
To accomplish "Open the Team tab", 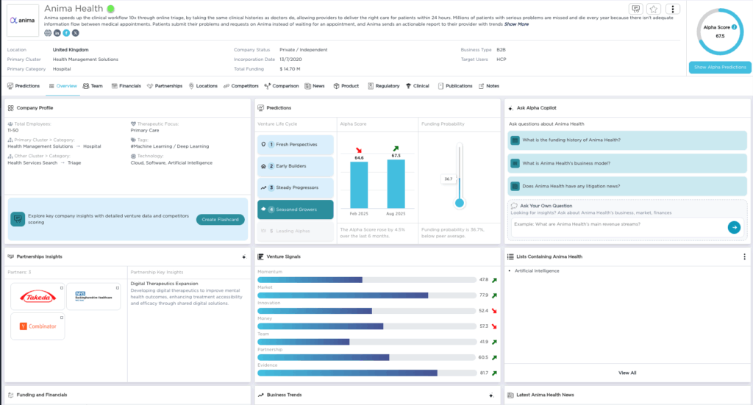I will [93, 86].
